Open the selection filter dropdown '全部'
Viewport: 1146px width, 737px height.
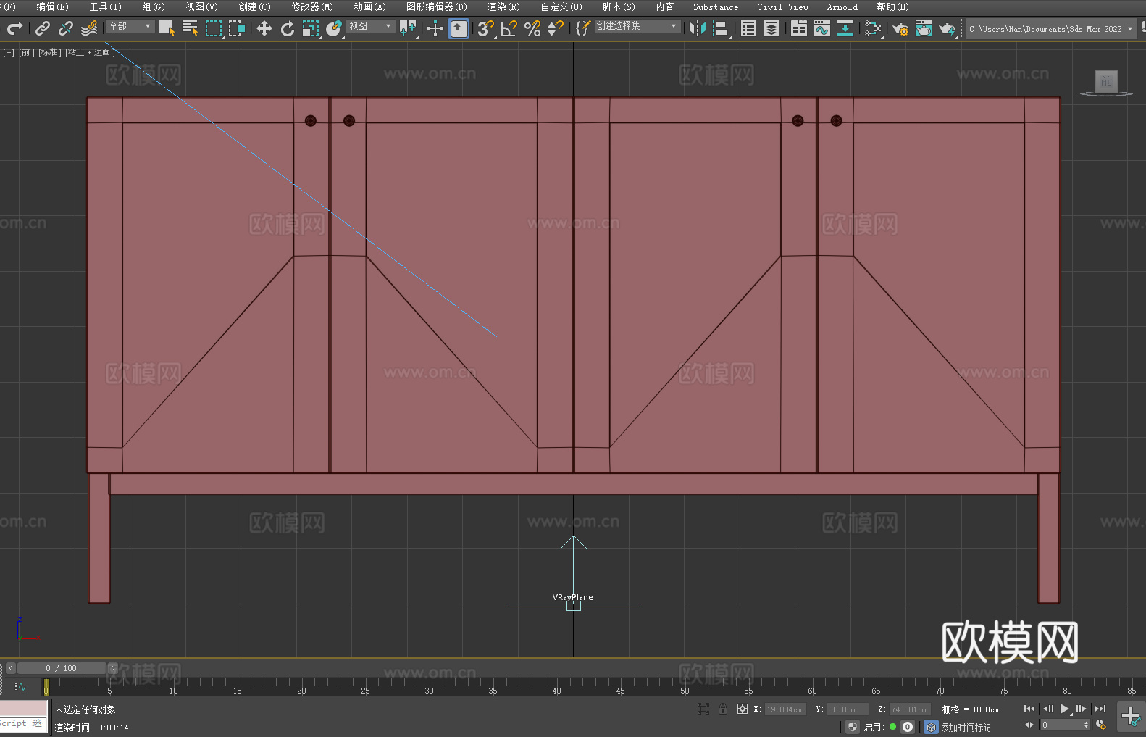point(130,26)
